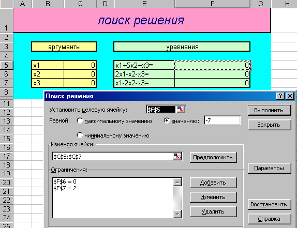Screen dimensions: 297x228
Task: Click Изменить to edit constraint
Action: (213, 197)
